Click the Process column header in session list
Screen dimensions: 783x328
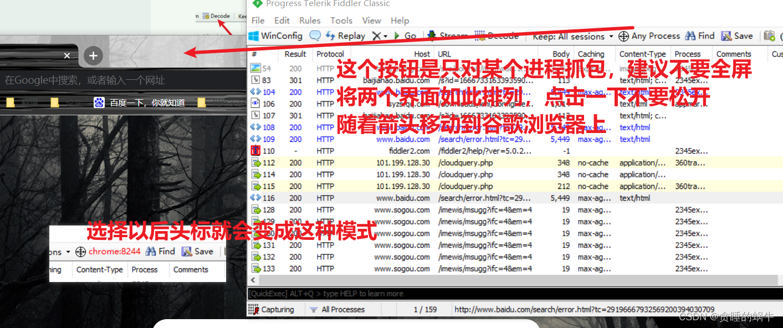[x=688, y=54]
